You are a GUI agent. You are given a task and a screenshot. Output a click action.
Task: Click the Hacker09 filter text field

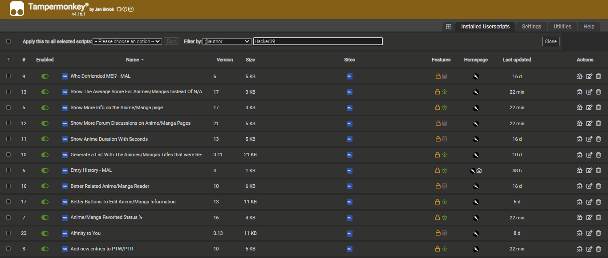pyautogui.click(x=317, y=41)
